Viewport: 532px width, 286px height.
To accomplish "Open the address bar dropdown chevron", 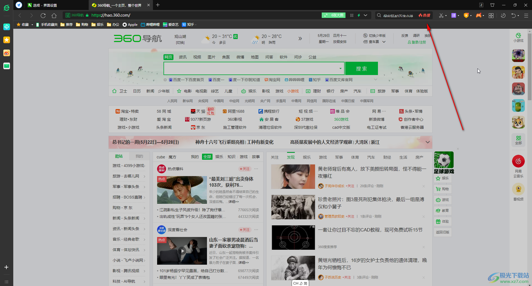I will pyautogui.click(x=365, y=16).
